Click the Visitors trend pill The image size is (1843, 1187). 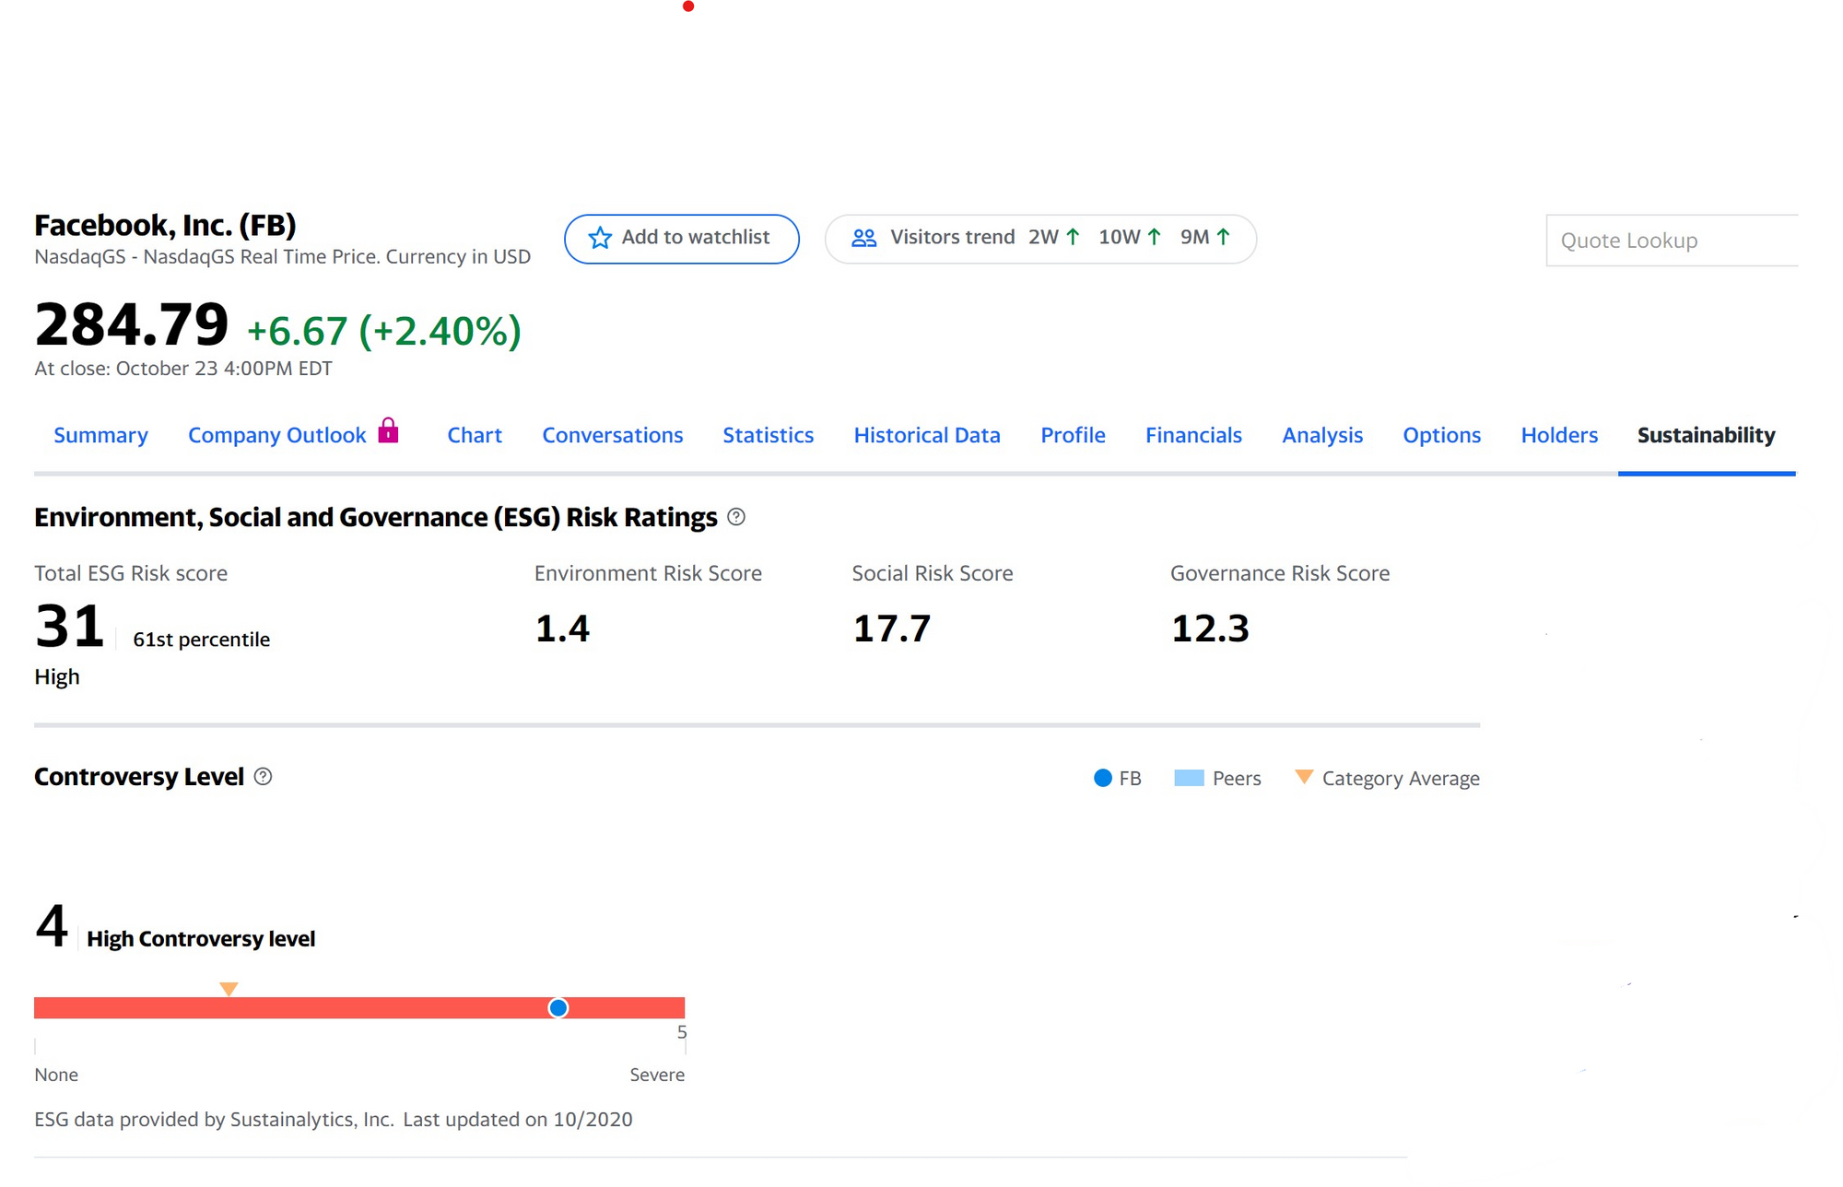pyautogui.click(x=1040, y=239)
